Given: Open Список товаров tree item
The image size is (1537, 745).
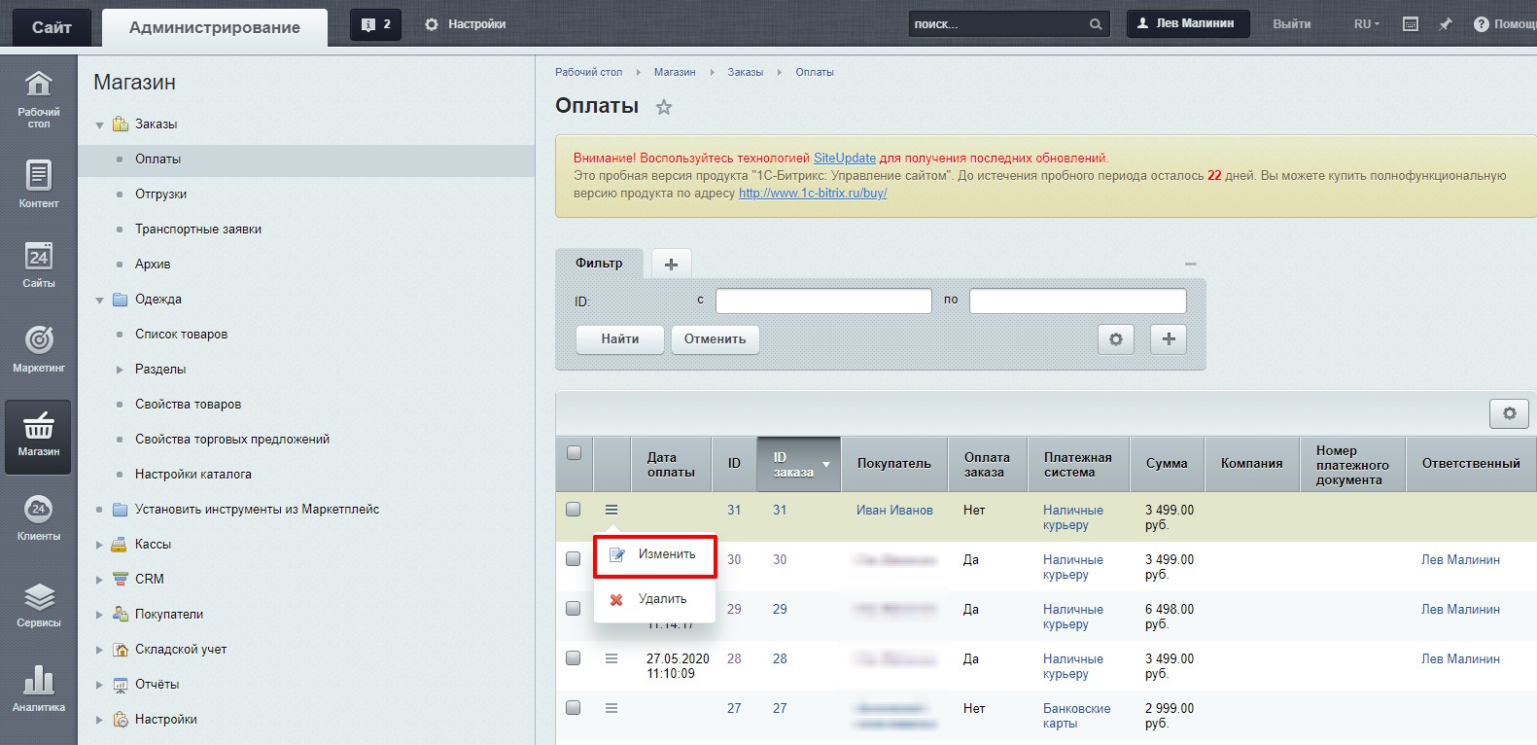Looking at the screenshot, I should (x=182, y=335).
